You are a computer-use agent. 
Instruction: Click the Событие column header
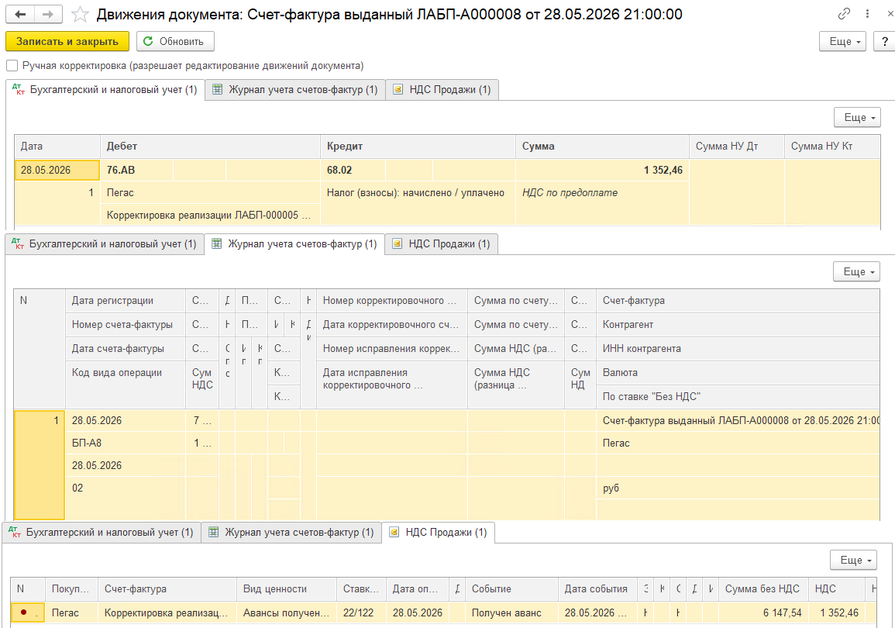[x=511, y=589]
